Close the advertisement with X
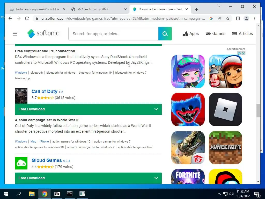This screenshot has width=265, height=199. (243, 53)
